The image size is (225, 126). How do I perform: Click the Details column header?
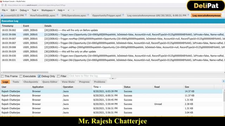coord(134,26)
